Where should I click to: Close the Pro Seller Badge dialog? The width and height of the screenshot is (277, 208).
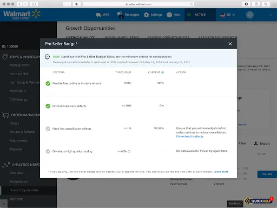point(230,44)
